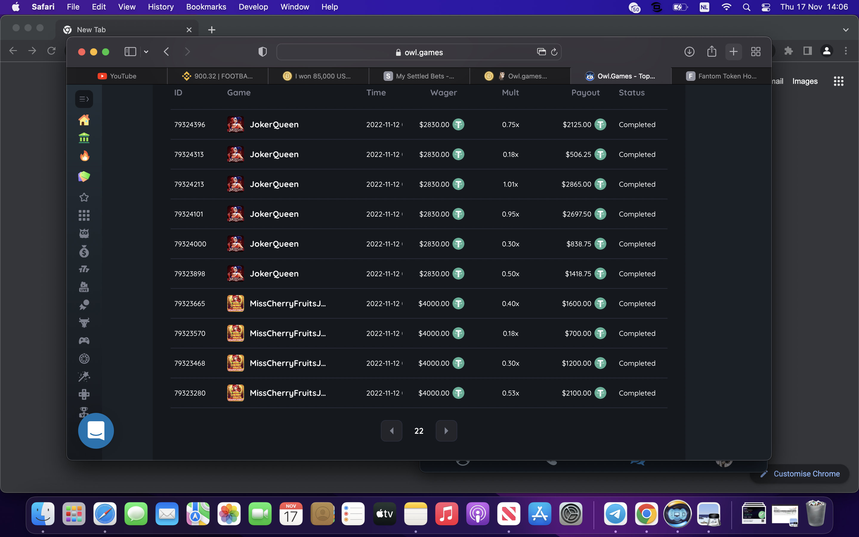Click JokerQueen game name for bet 79324213
This screenshot has height=537, width=859.
coord(274,184)
